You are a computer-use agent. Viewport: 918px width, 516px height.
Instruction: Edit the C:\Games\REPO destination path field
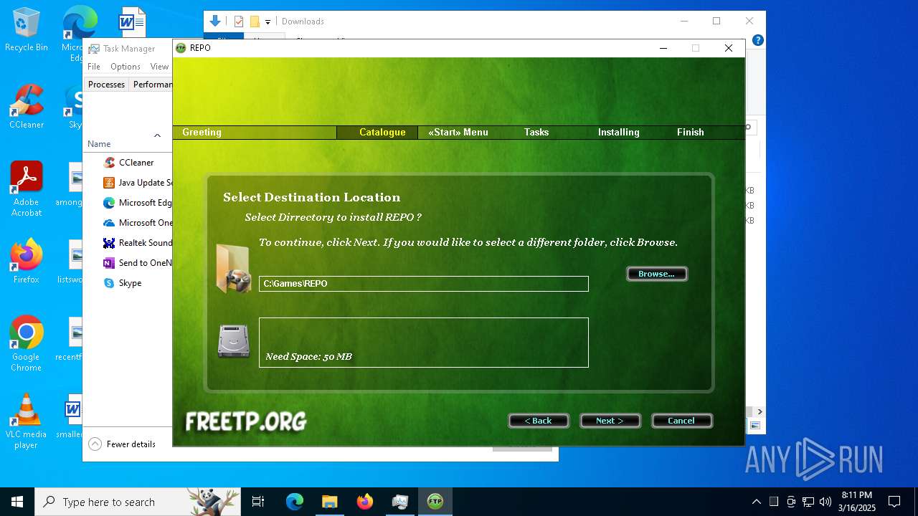424,284
